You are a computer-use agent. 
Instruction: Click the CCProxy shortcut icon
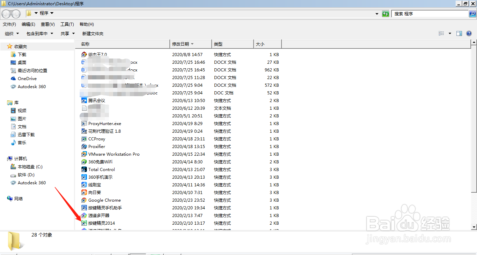[x=84, y=139]
